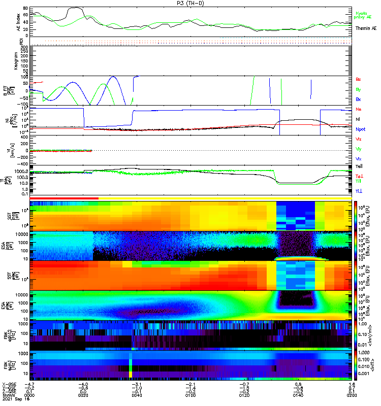Click the red segment of the mode bar
The height and width of the screenshot is (406, 381).
coord(64,198)
